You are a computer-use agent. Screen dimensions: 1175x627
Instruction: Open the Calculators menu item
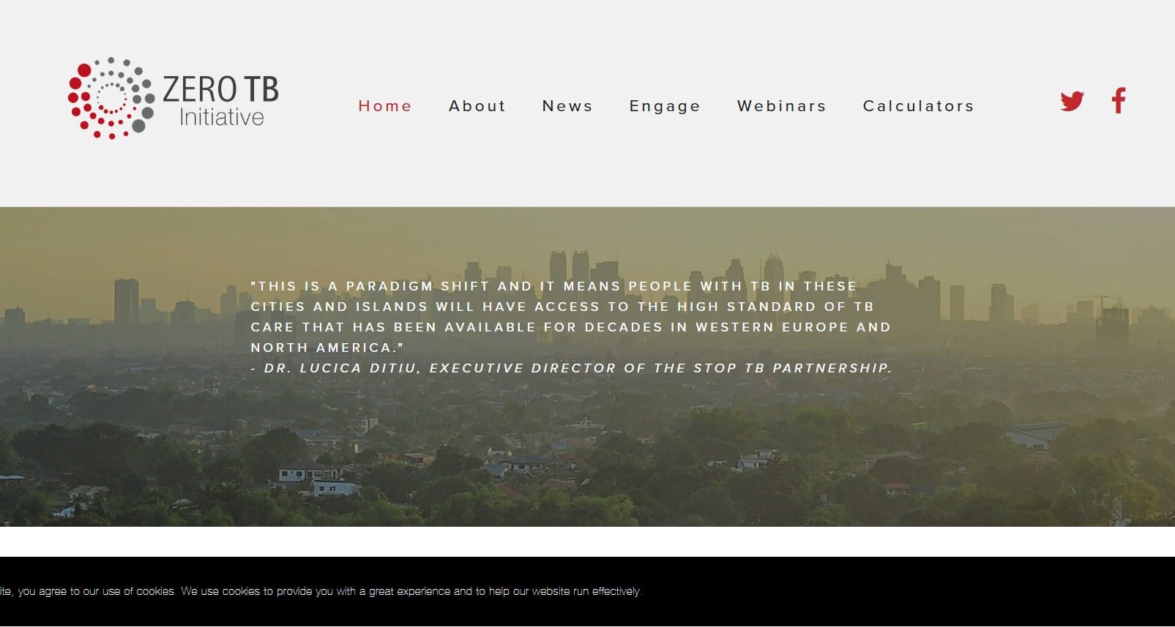[x=919, y=106]
